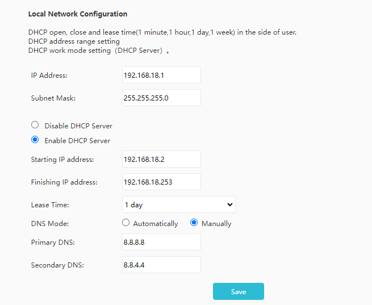Focus the Primary DNS field showing 8.8.8.8

[x=161, y=242]
